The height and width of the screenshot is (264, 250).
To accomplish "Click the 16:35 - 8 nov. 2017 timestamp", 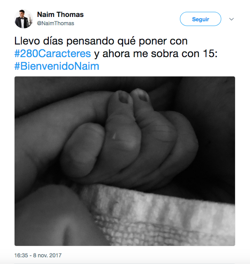I will 38,255.
